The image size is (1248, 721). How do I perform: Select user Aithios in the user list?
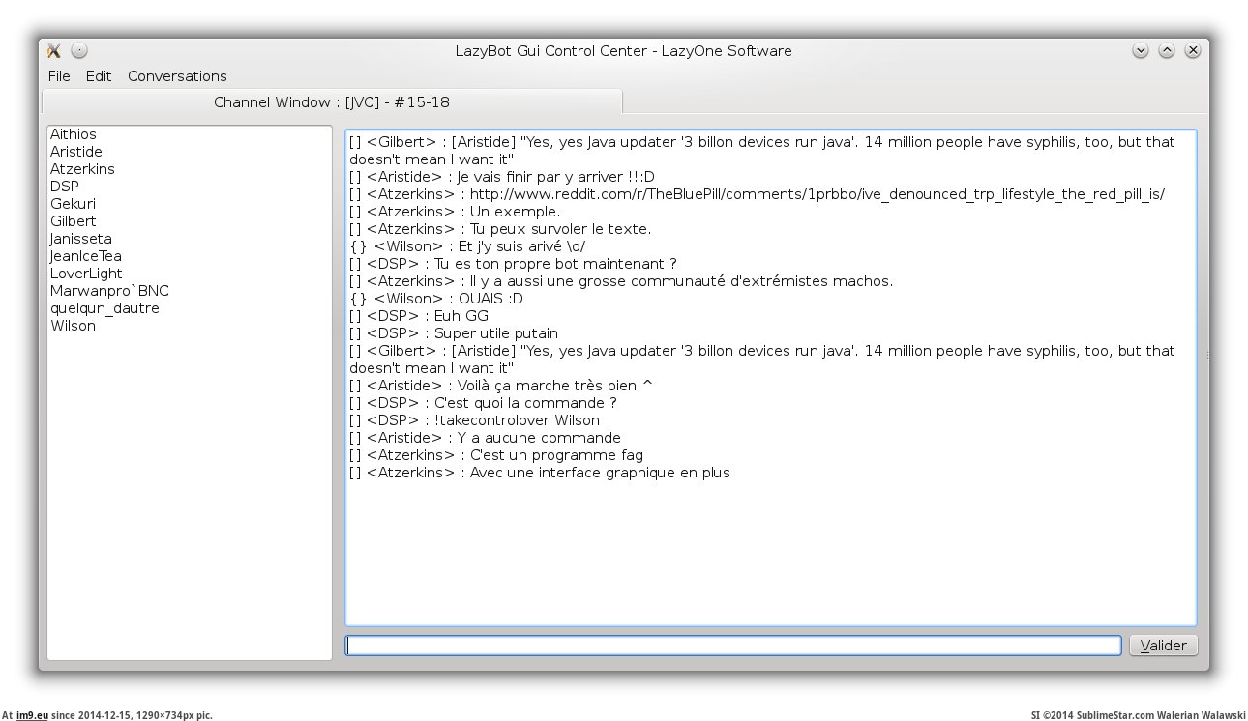coord(74,134)
